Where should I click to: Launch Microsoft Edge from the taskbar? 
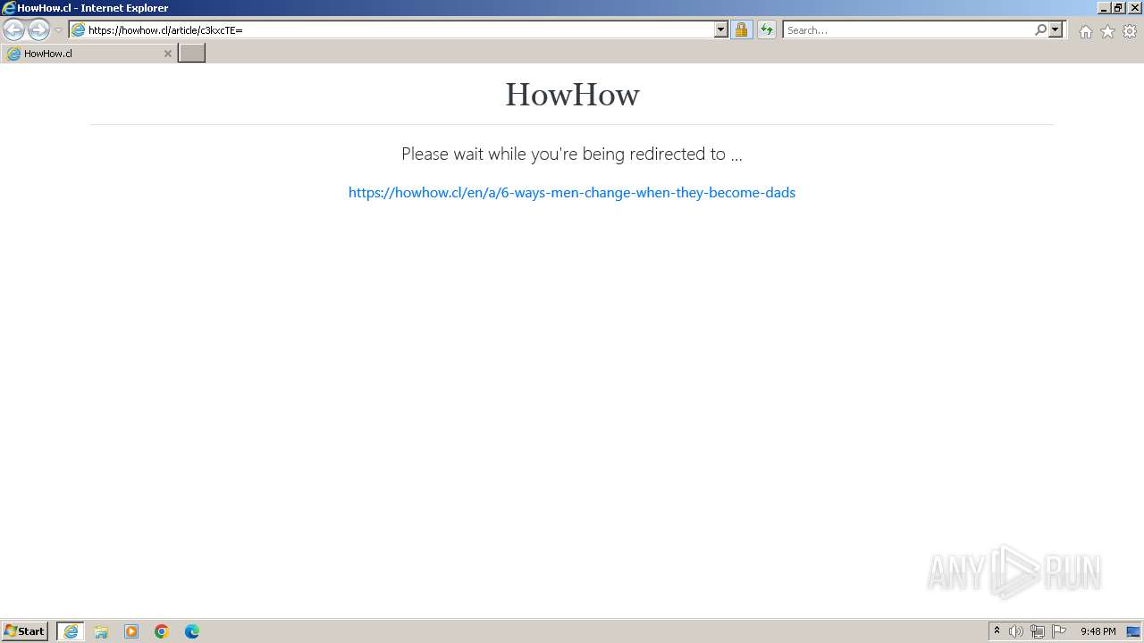click(x=192, y=631)
